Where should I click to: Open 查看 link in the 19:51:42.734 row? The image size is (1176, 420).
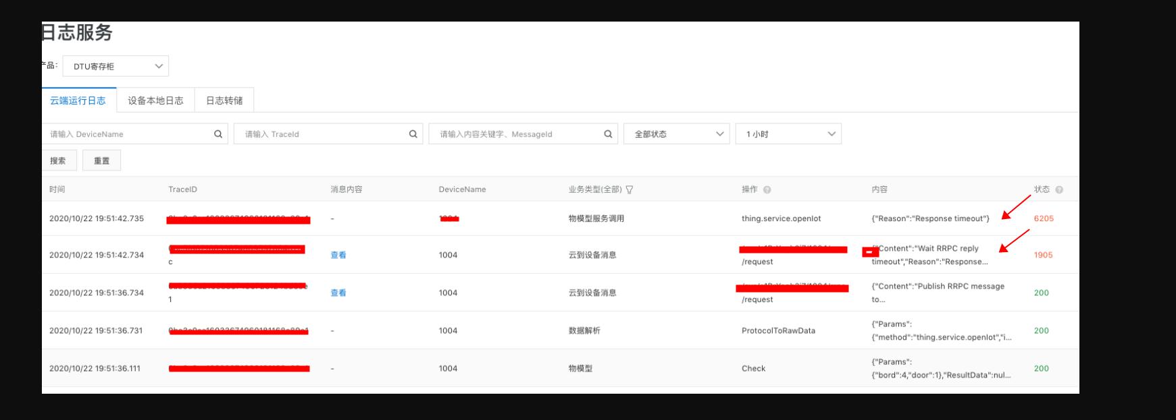[338, 255]
